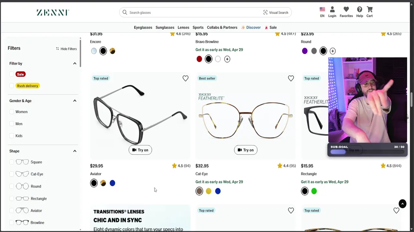Show more colors for Bravo Browline
This screenshot has width=414, height=232.
click(x=227, y=59)
